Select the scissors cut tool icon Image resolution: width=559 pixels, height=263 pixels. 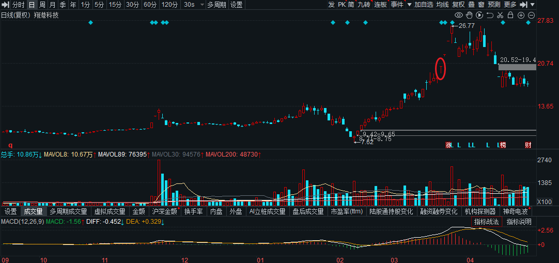tap(500, 15)
